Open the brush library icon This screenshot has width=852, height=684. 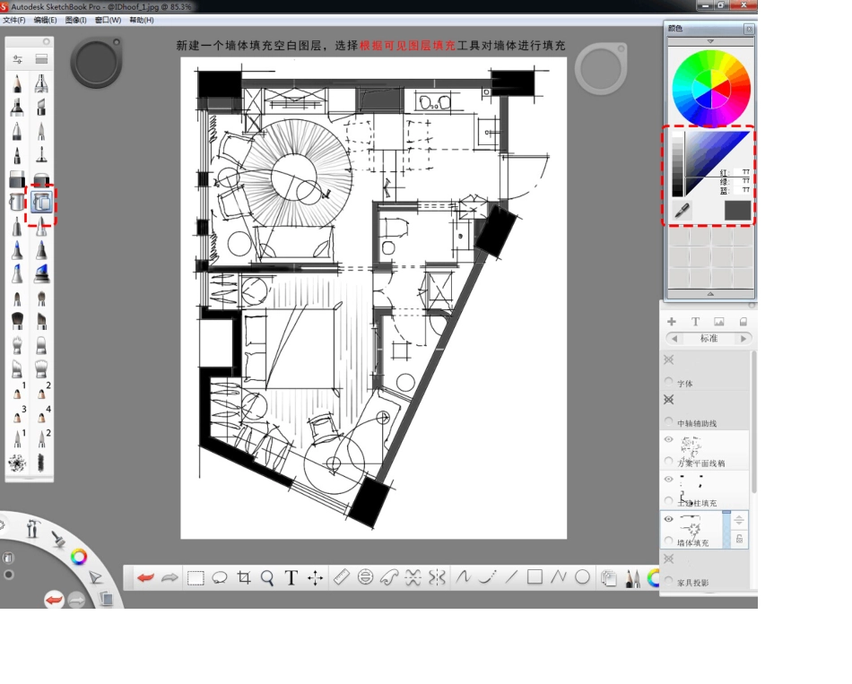(x=41, y=59)
